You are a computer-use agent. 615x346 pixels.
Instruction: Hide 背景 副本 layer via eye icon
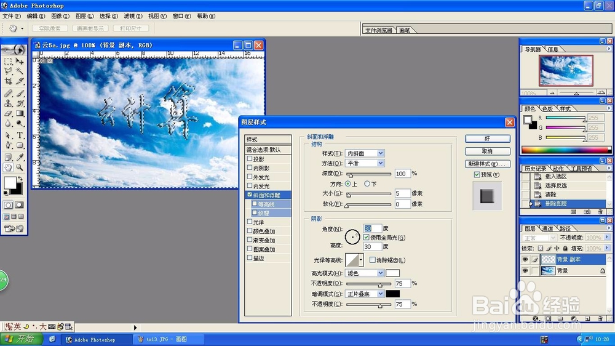[525, 259]
